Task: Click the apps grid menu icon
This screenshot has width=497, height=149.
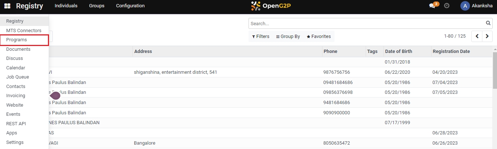Action: 7,6
